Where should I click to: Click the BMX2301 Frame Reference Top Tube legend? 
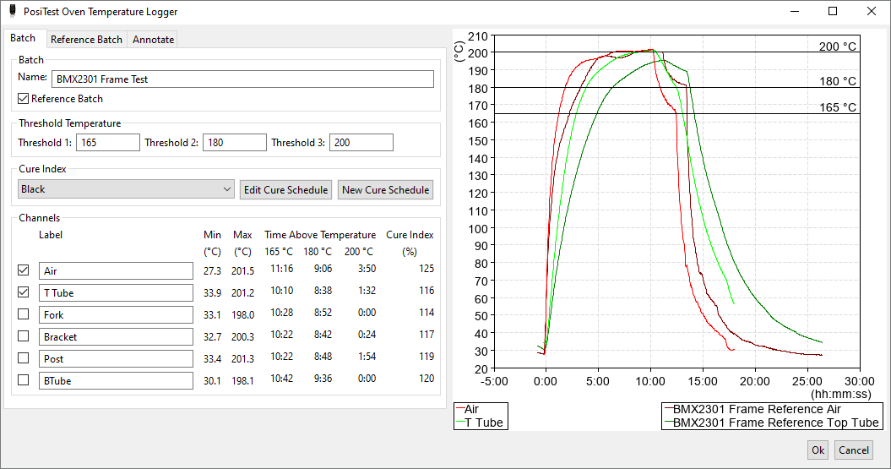tap(772, 423)
